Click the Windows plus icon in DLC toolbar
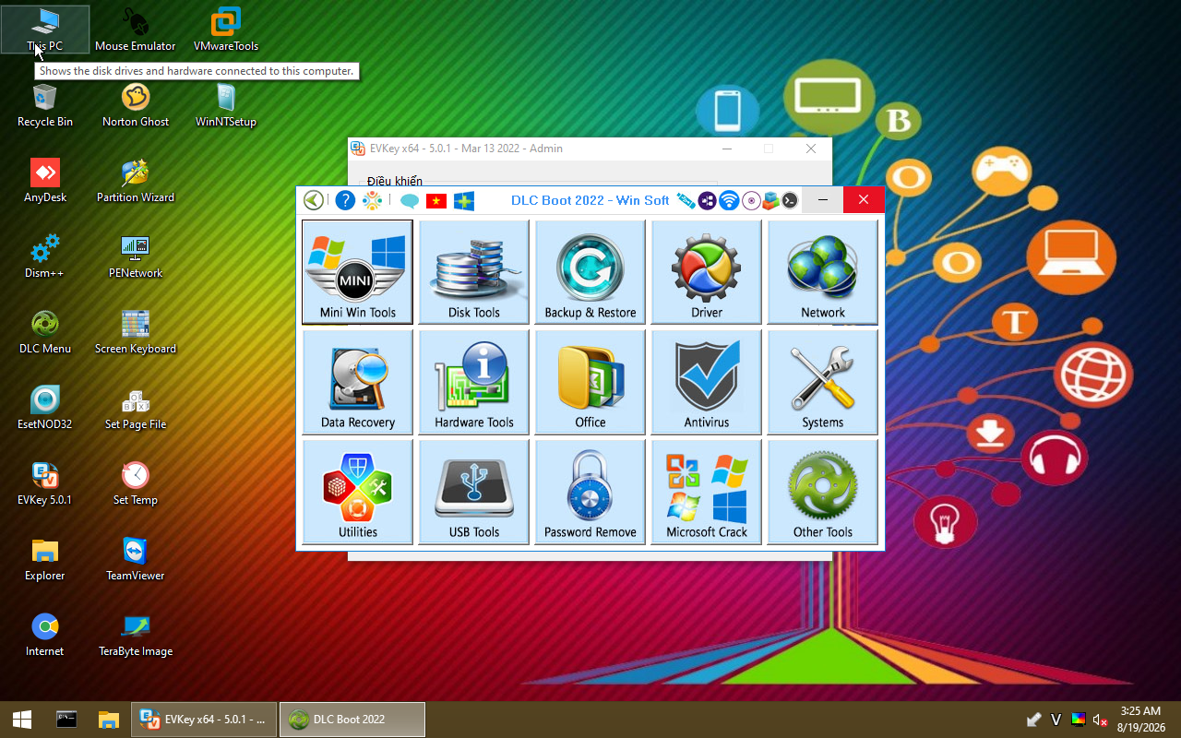Image resolution: width=1181 pixels, height=738 pixels. [464, 201]
